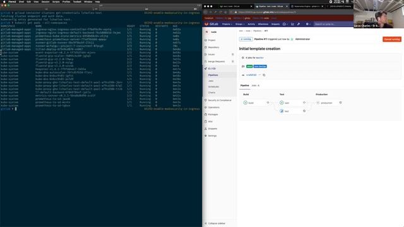
Task: Open Schedules under CI / CD
Action: (213, 87)
